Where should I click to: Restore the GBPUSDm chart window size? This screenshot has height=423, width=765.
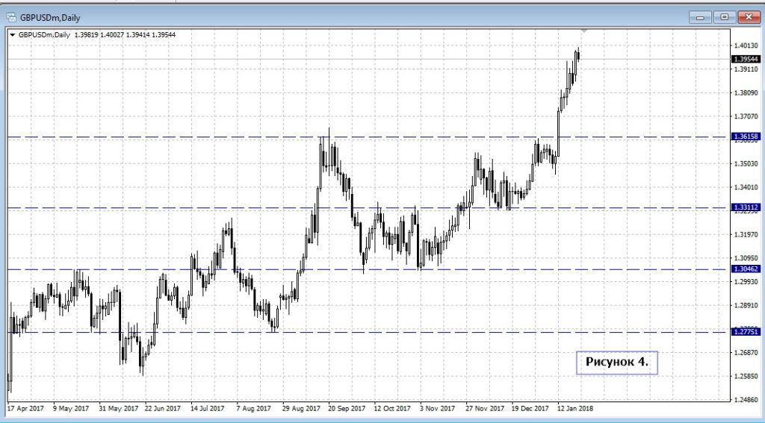coord(724,16)
